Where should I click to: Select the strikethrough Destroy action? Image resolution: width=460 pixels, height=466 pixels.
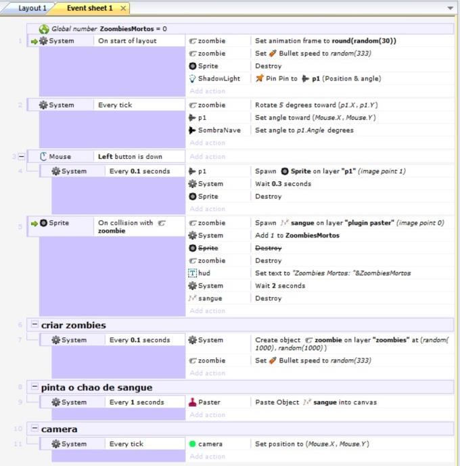click(x=268, y=248)
